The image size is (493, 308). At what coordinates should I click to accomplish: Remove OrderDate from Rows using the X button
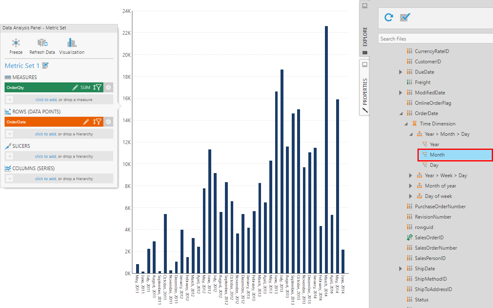pyautogui.click(x=109, y=122)
